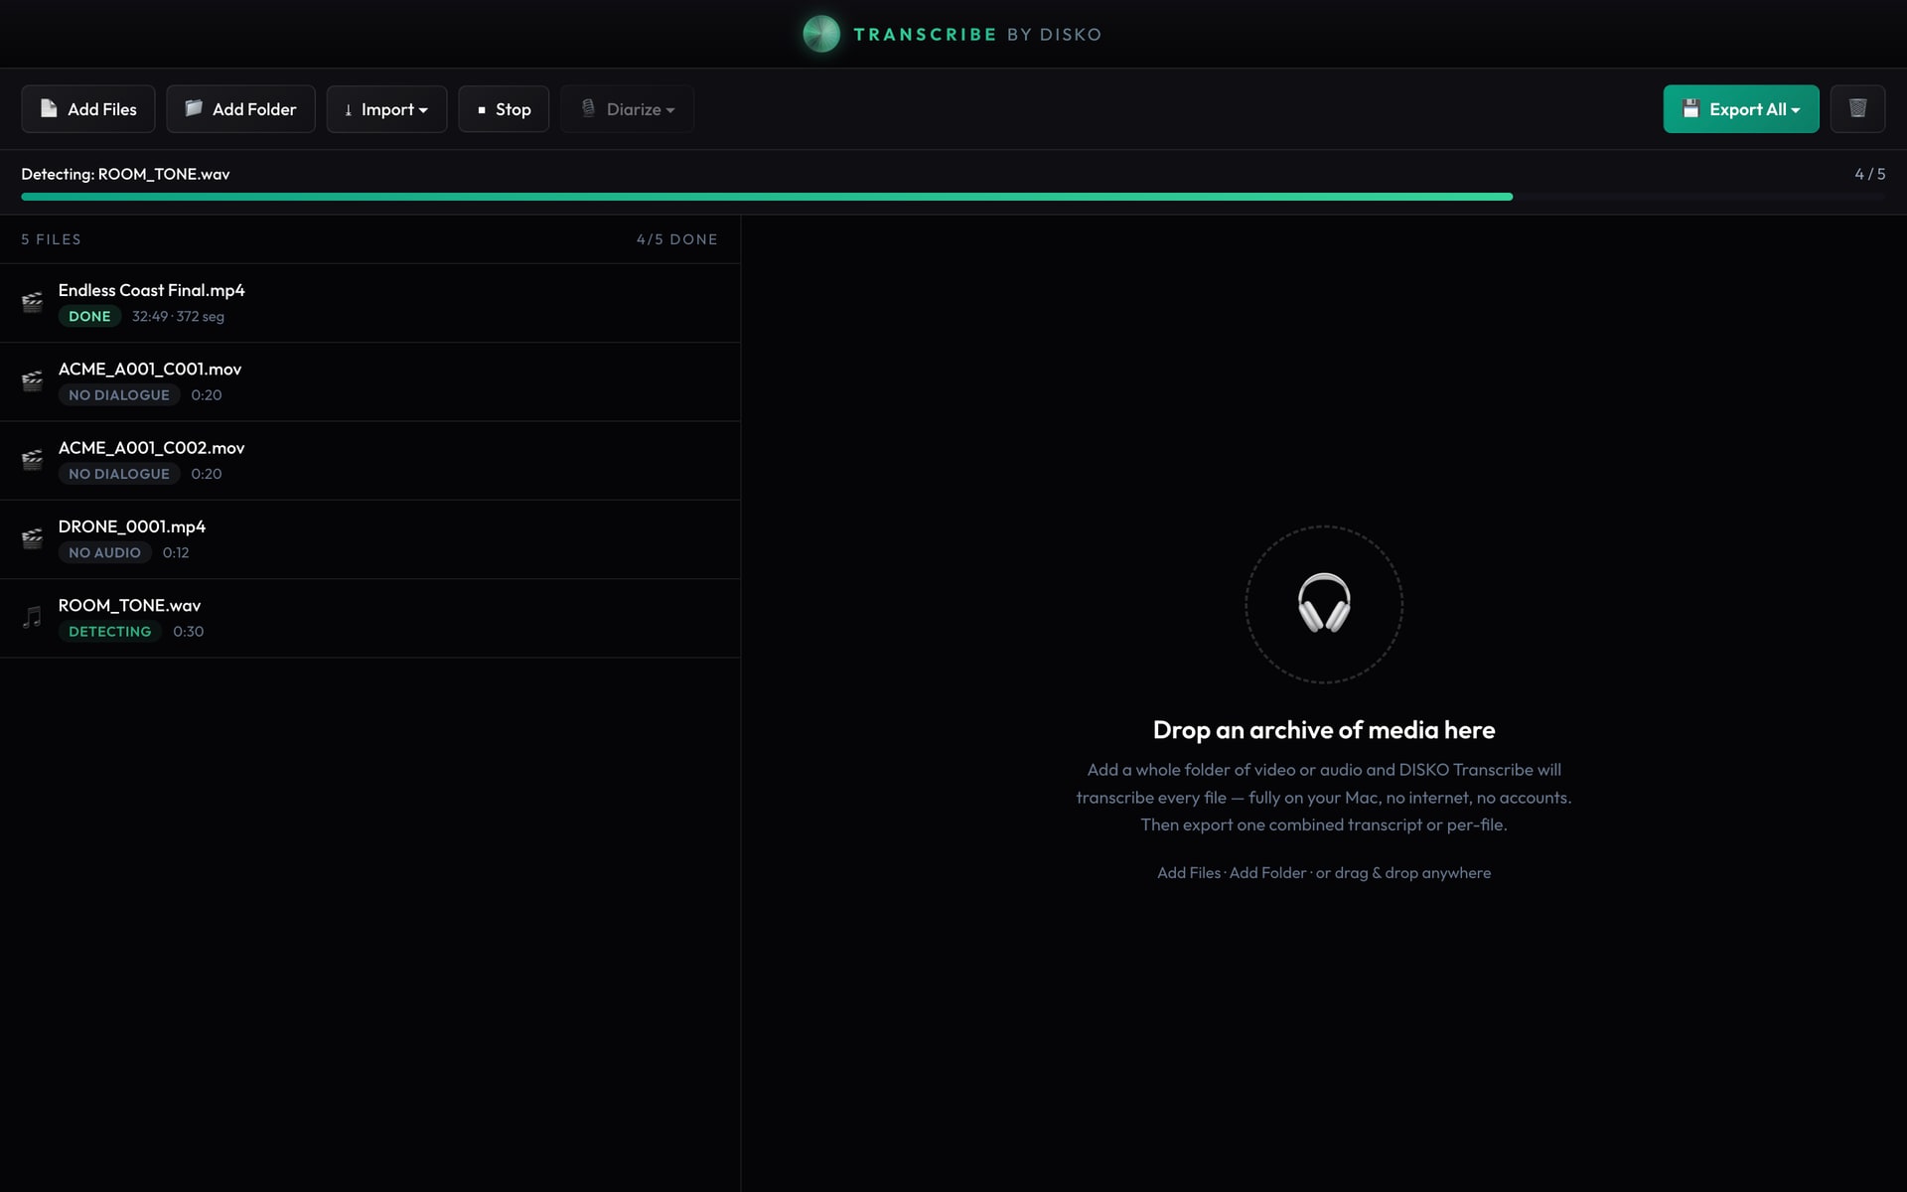Click the NO DIALOGUE badge under ACME_A001_C001.mov

coord(119,394)
